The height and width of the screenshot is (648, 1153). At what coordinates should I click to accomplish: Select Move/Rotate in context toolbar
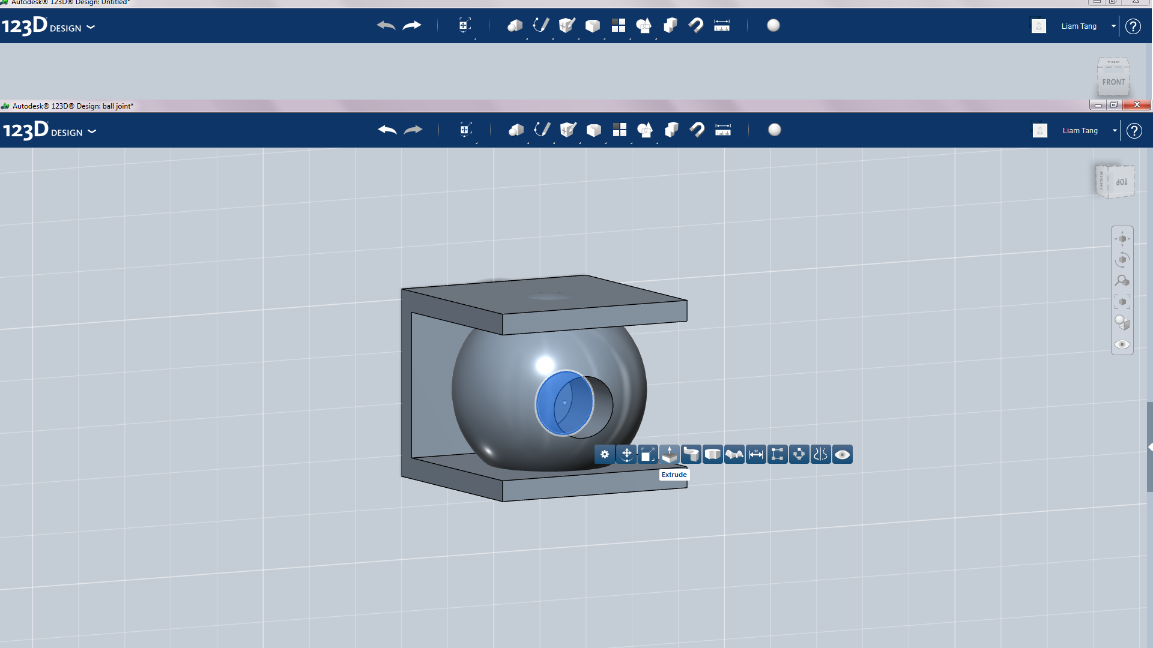(626, 454)
